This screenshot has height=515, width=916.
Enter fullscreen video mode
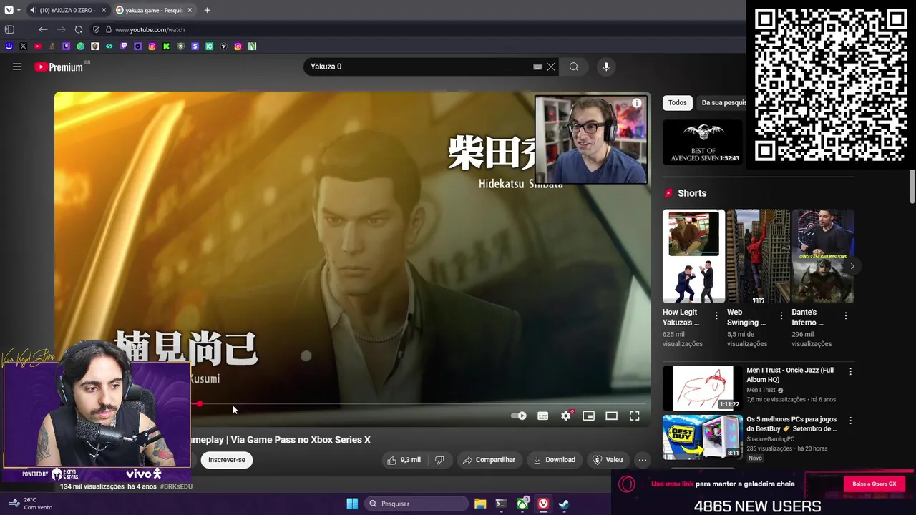[635, 416]
